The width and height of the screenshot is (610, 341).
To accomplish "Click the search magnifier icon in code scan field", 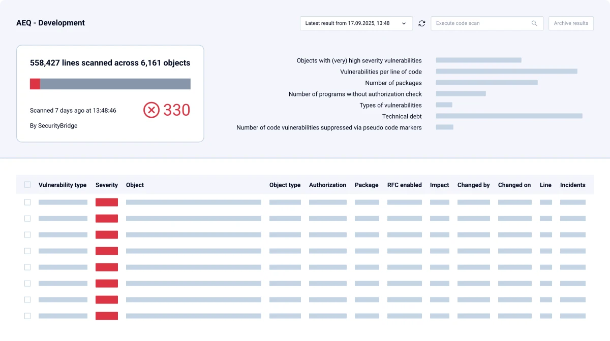I will click(x=534, y=23).
